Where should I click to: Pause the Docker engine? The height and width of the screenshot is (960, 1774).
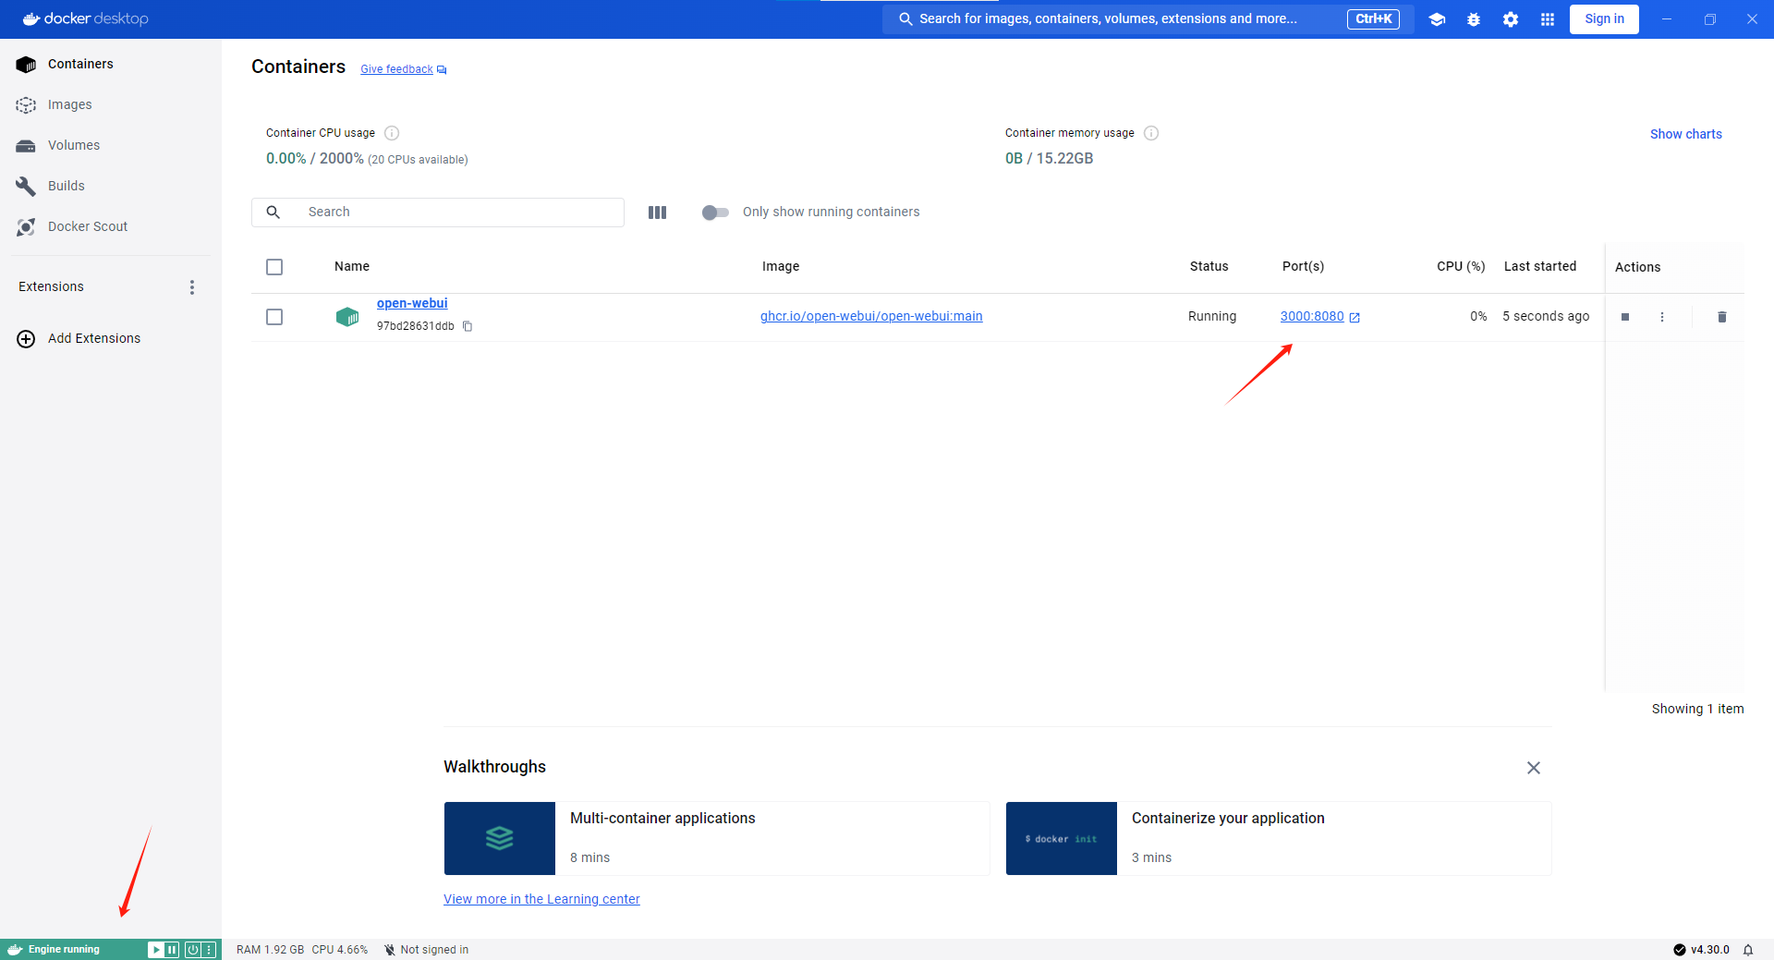172,950
